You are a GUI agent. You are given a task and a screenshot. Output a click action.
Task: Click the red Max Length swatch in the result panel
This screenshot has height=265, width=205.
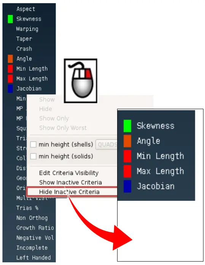tap(127, 171)
